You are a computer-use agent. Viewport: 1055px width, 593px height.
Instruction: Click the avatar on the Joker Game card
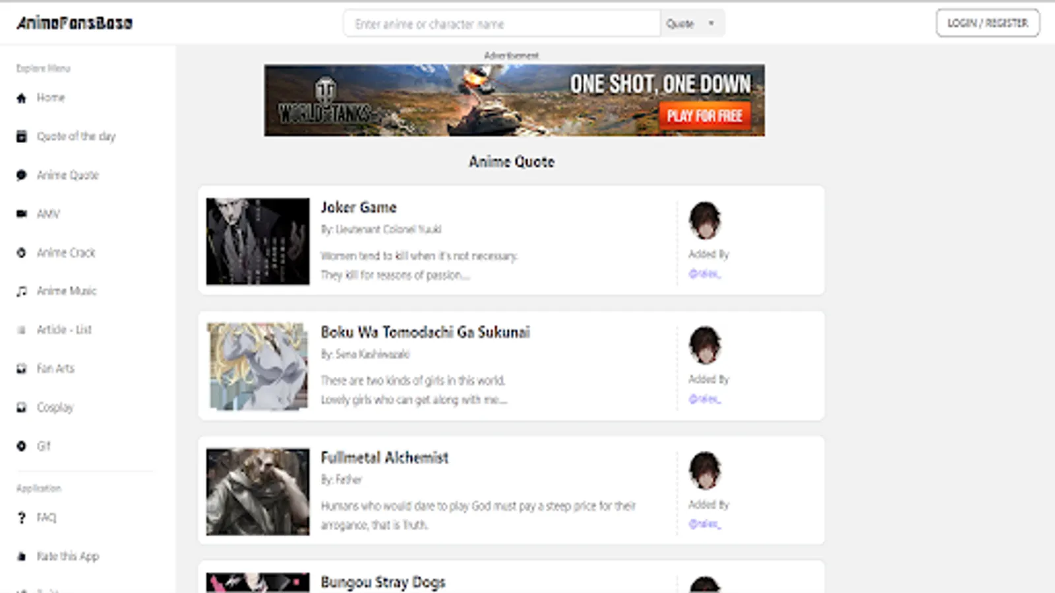(x=704, y=220)
